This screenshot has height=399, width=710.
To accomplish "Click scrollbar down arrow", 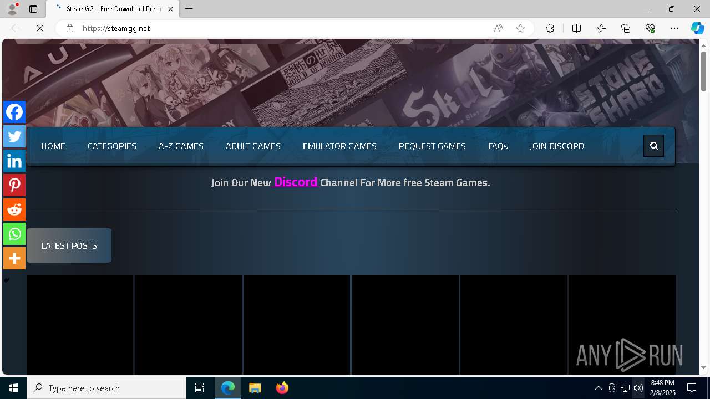I will click(x=703, y=367).
